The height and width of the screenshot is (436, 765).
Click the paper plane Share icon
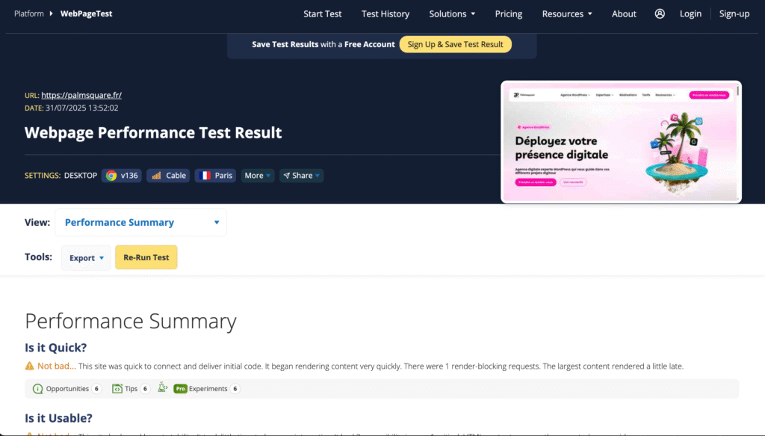[x=286, y=176]
